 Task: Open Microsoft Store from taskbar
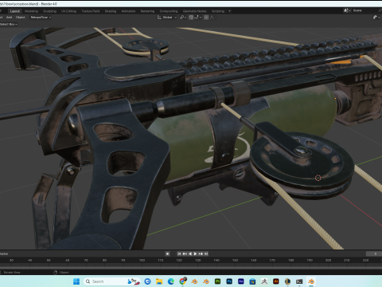tap(252, 281)
